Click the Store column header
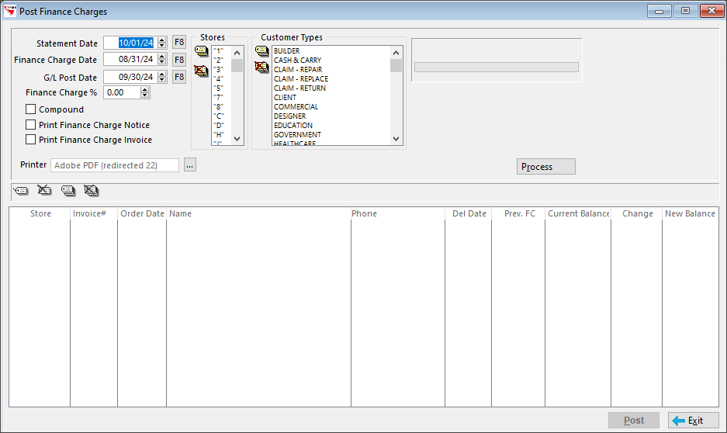 coord(40,213)
